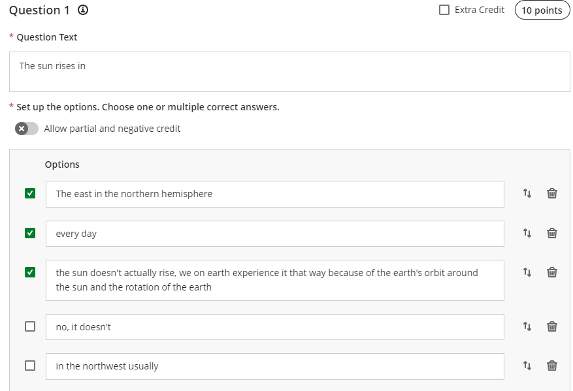Delete the 'no, it doesn't' option
This screenshot has width=573, height=391.
[x=552, y=326]
